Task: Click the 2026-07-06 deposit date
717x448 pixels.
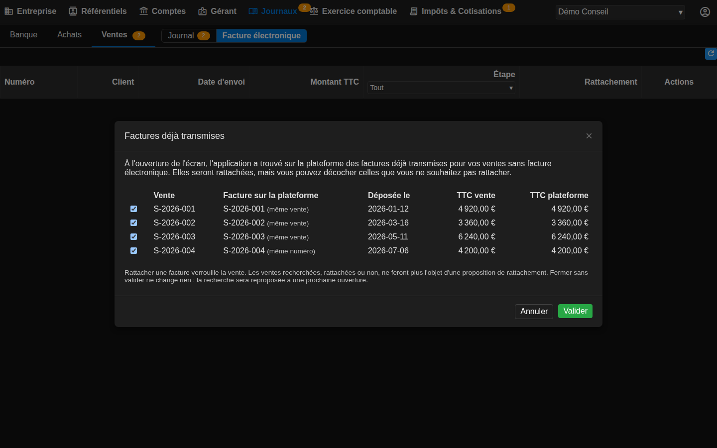Action: click(388, 251)
